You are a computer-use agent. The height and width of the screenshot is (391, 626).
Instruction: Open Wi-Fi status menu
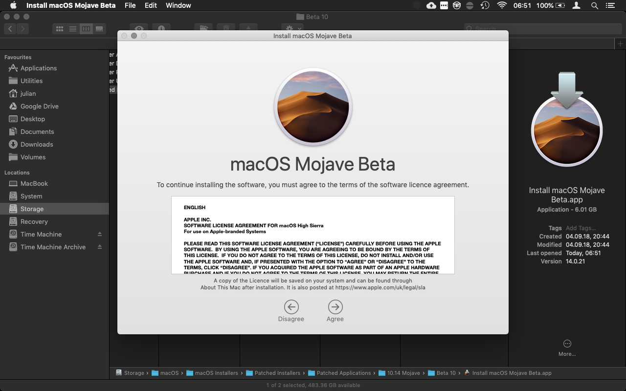click(x=502, y=5)
